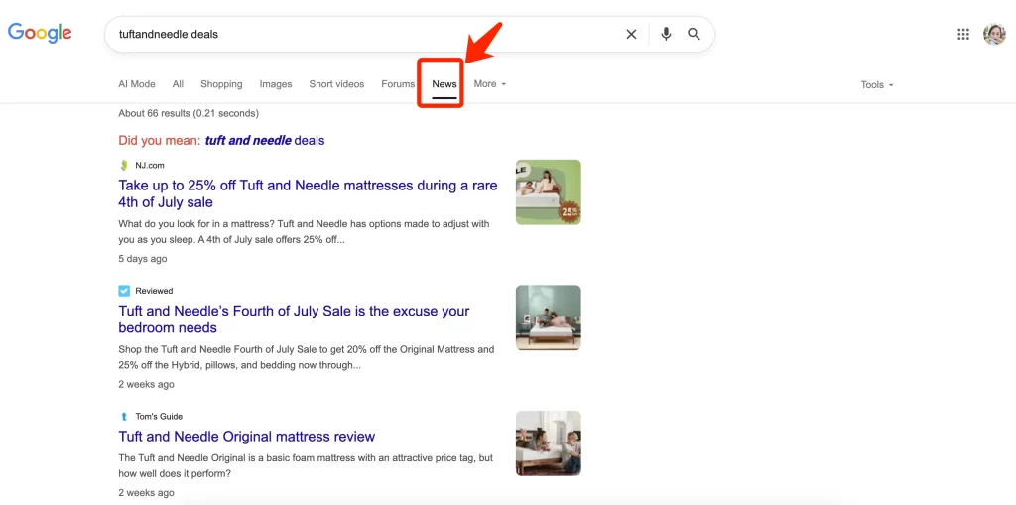
Task: Click the '5 days ago' timestamp
Action: pos(143,259)
